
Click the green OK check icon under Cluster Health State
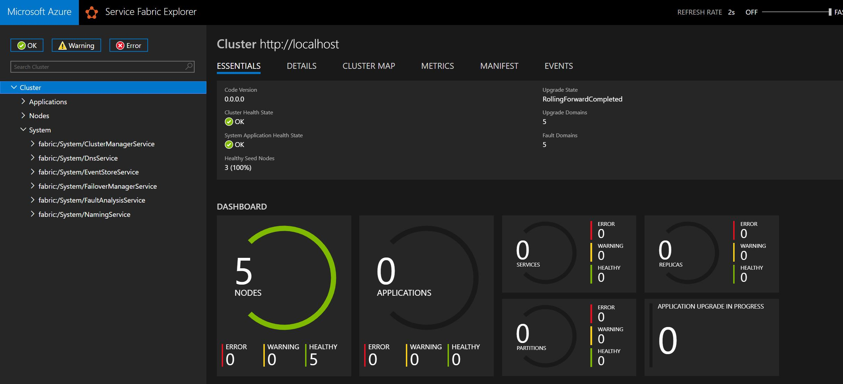[x=229, y=122]
